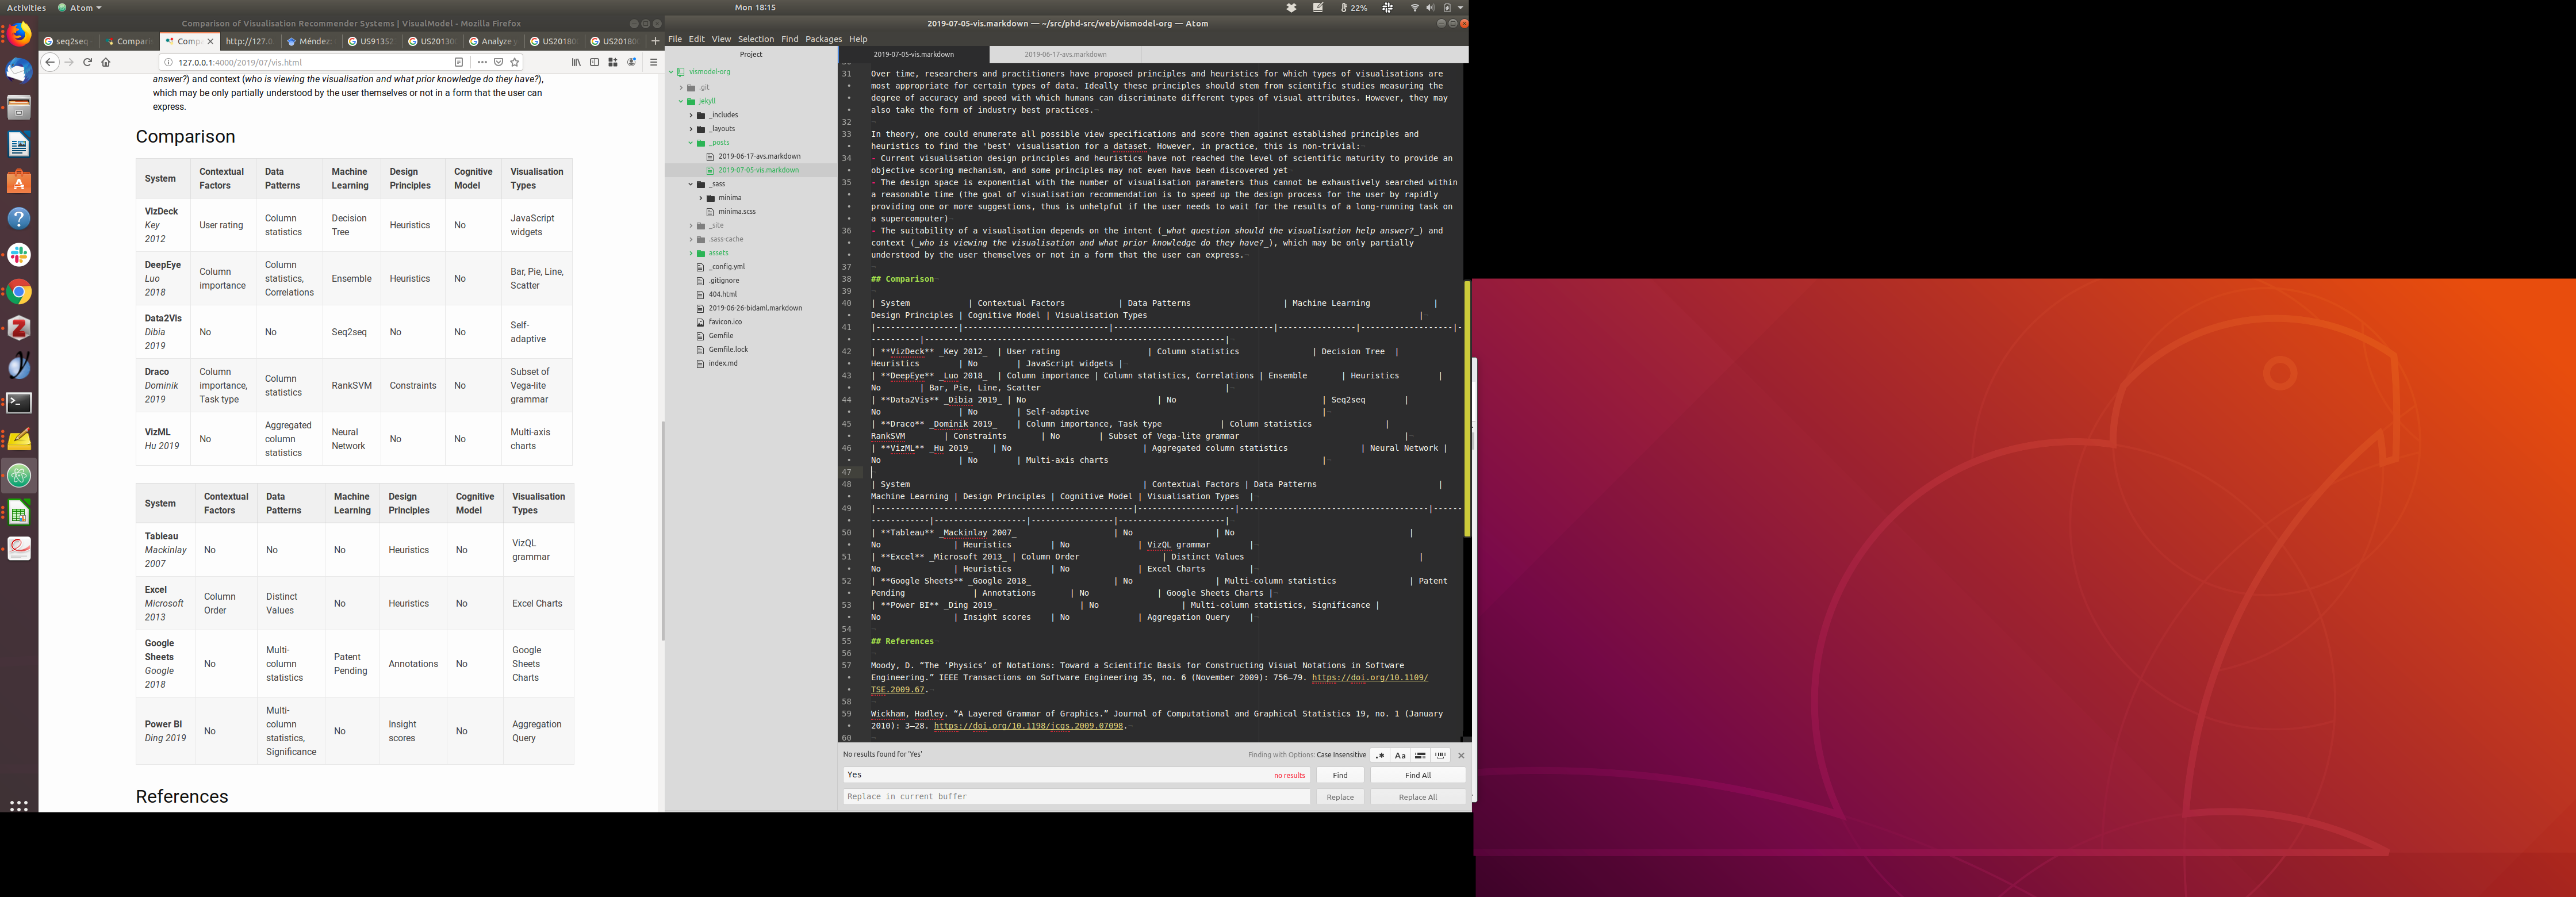Open Firefox reader view icon

tap(459, 62)
